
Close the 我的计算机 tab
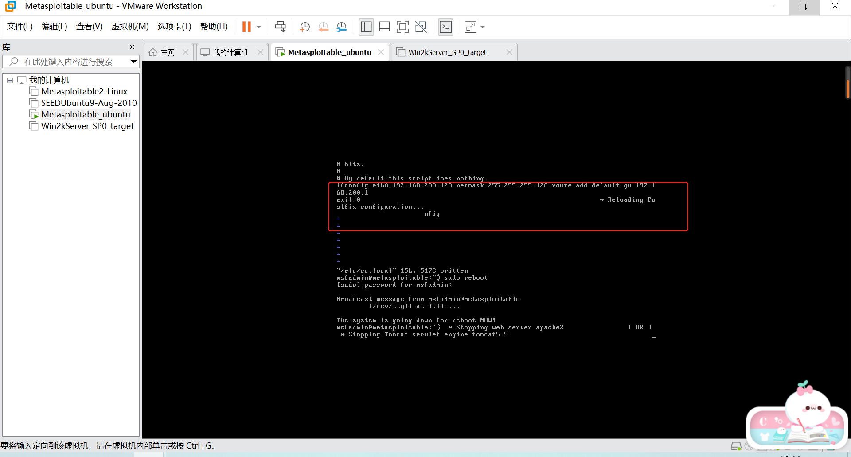pos(260,52)
